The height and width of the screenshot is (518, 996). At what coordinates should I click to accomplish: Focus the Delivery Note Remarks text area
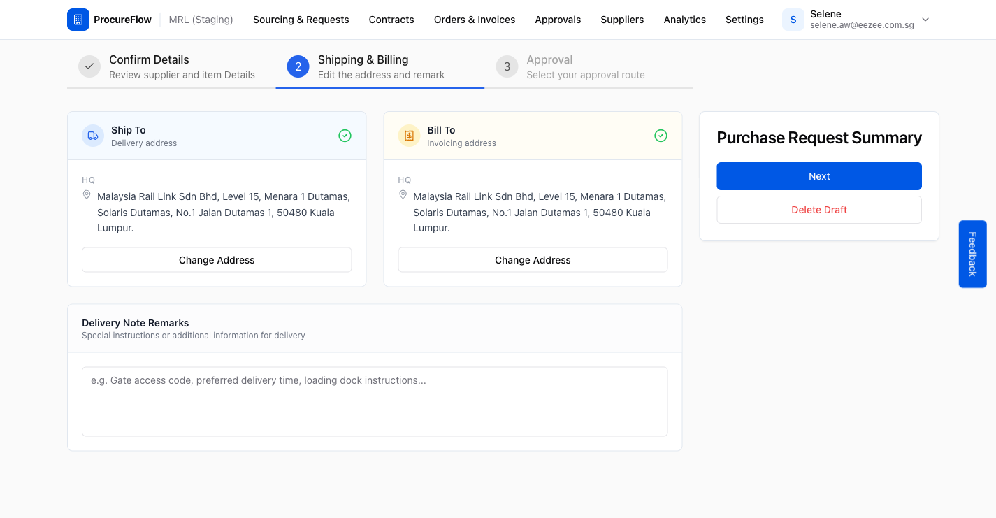click(x=375, y=402)
